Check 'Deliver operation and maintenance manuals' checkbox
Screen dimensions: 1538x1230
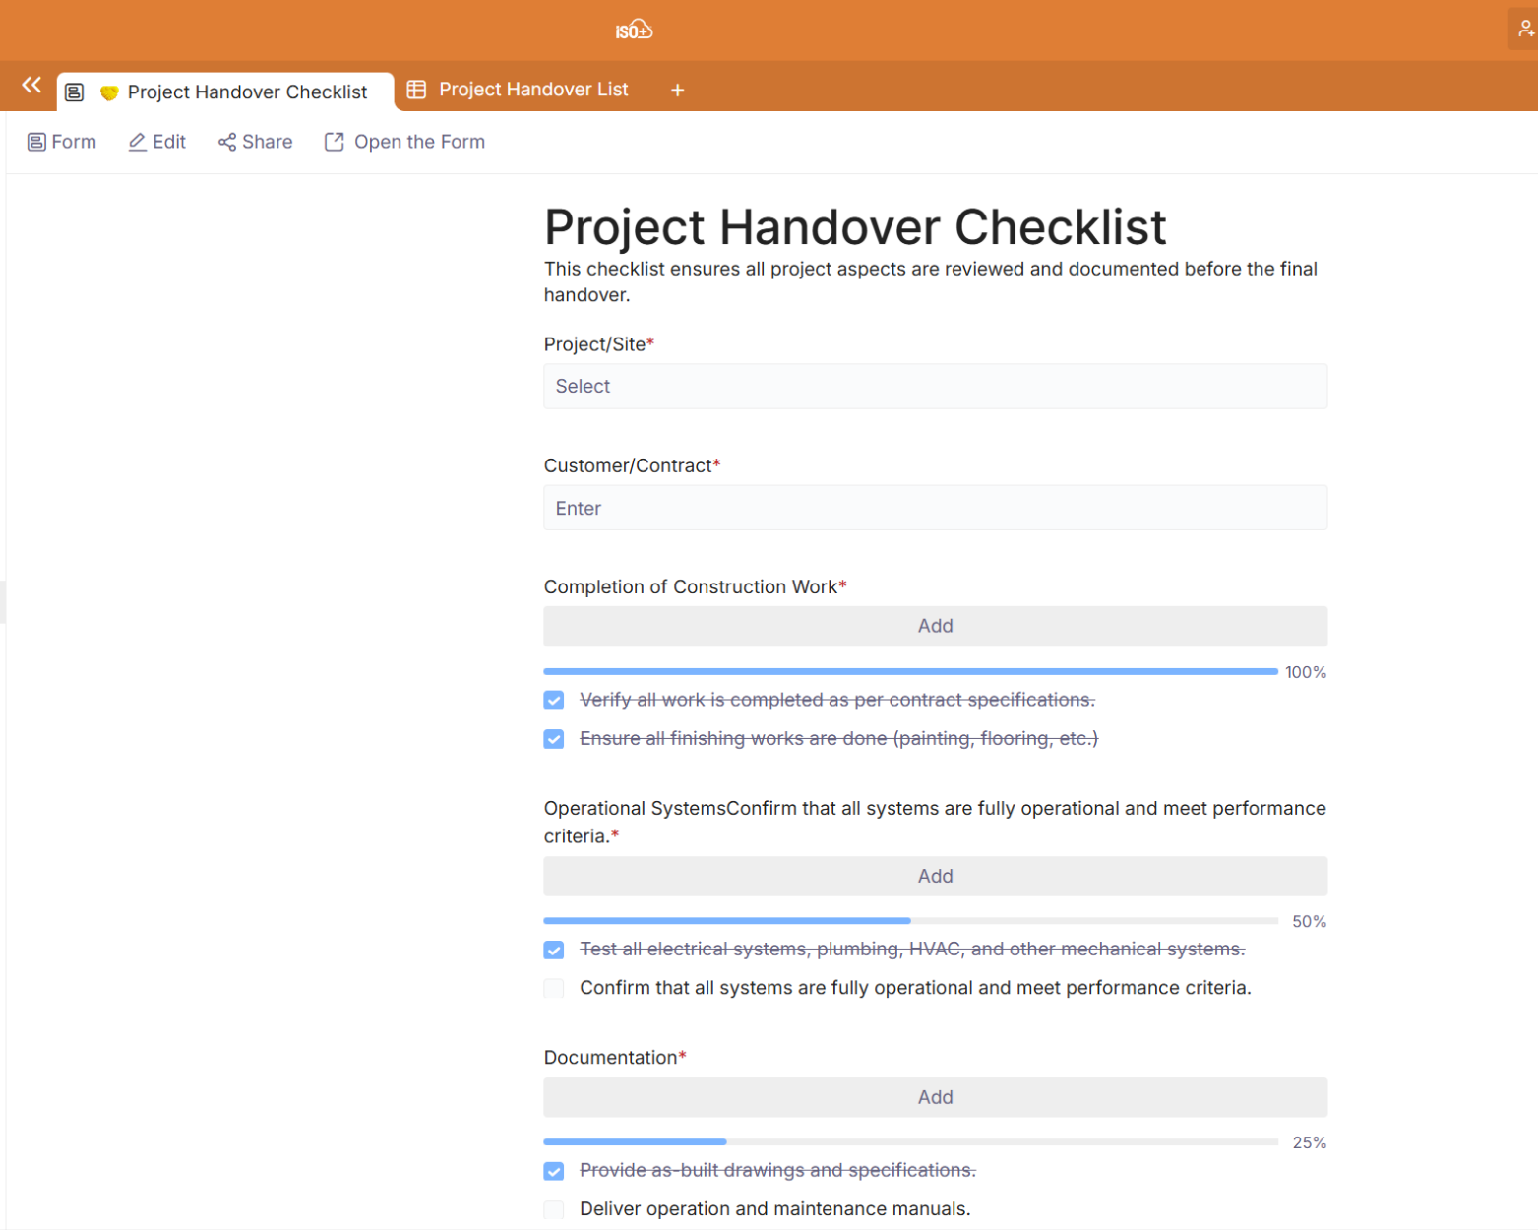(554, 1209)
